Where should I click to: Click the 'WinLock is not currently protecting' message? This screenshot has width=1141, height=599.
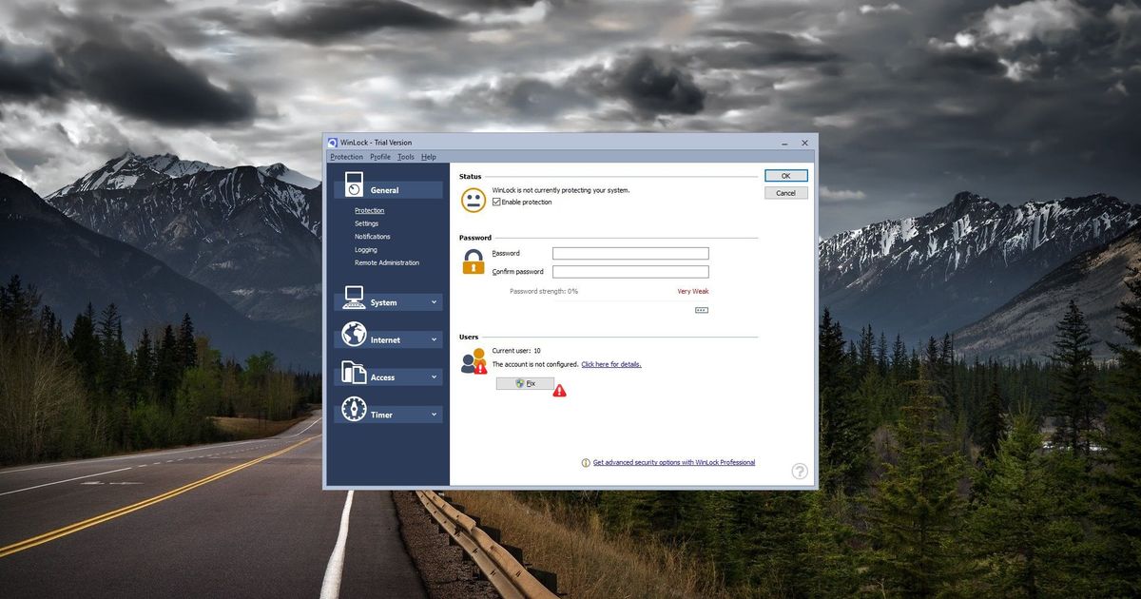click(561, 190)
